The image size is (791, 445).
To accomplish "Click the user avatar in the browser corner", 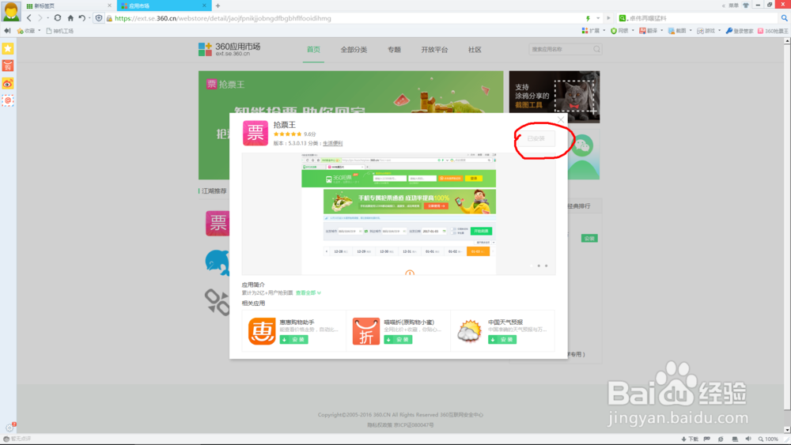I will [x=10, y=11].
